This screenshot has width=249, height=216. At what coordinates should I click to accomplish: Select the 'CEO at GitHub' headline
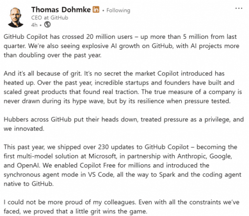pos(50,17)
